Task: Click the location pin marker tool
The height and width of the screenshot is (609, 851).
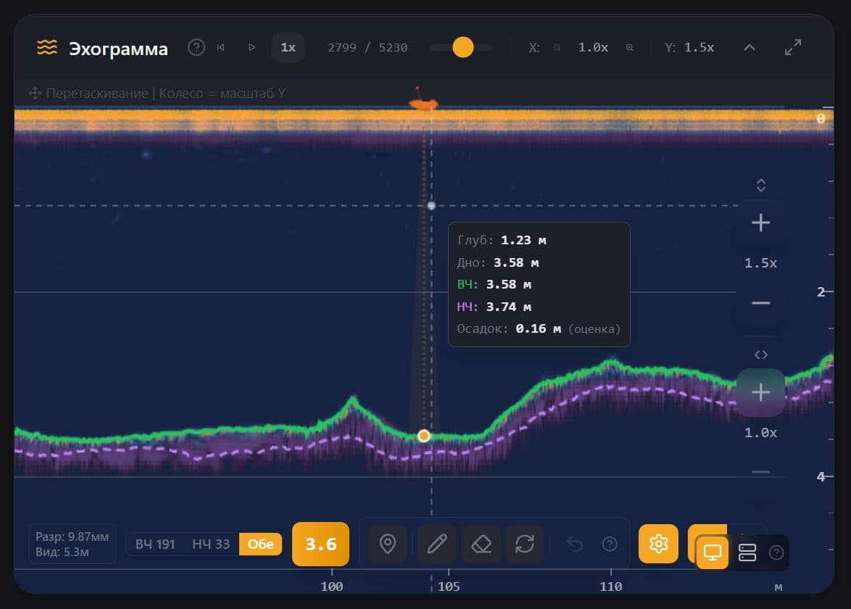Action: [x=388, y=544]
